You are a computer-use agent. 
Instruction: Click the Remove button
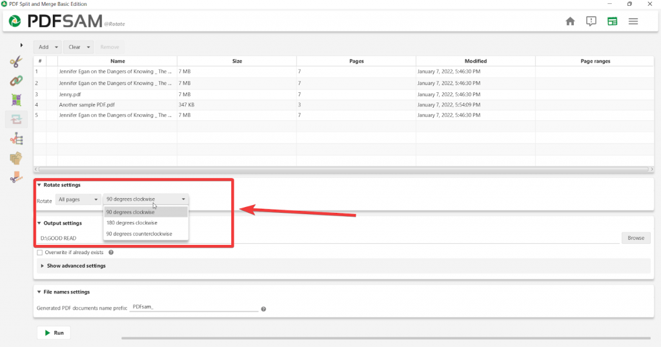click(110, 46)
